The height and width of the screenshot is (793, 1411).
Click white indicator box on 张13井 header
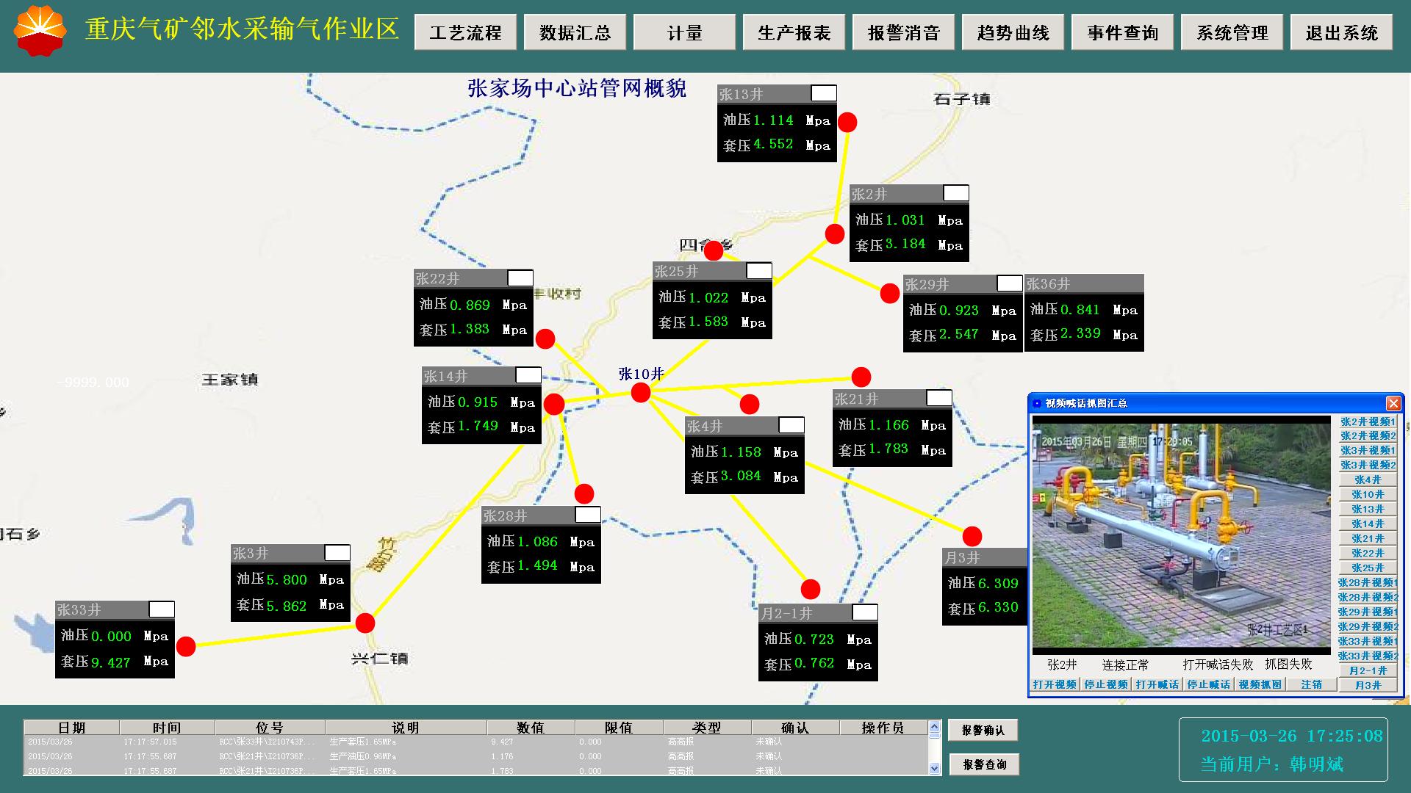pyautogui.click(x=824, y=93)
